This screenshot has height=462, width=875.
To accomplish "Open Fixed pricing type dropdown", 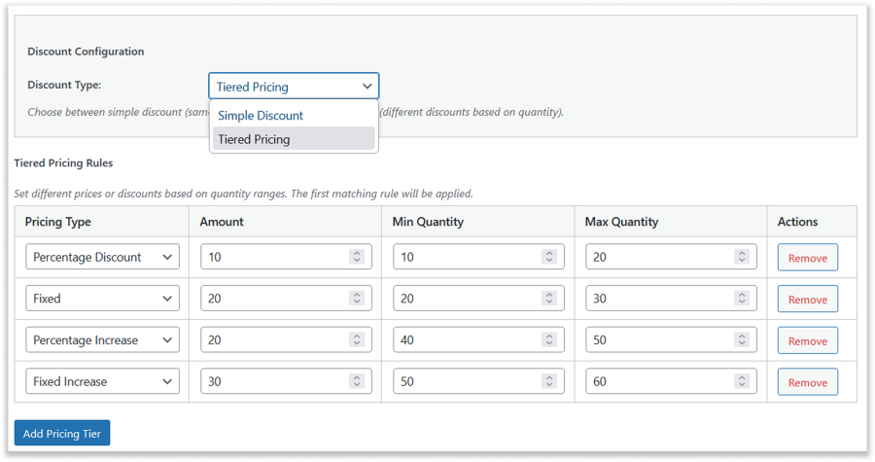I will tap(103, 299).
